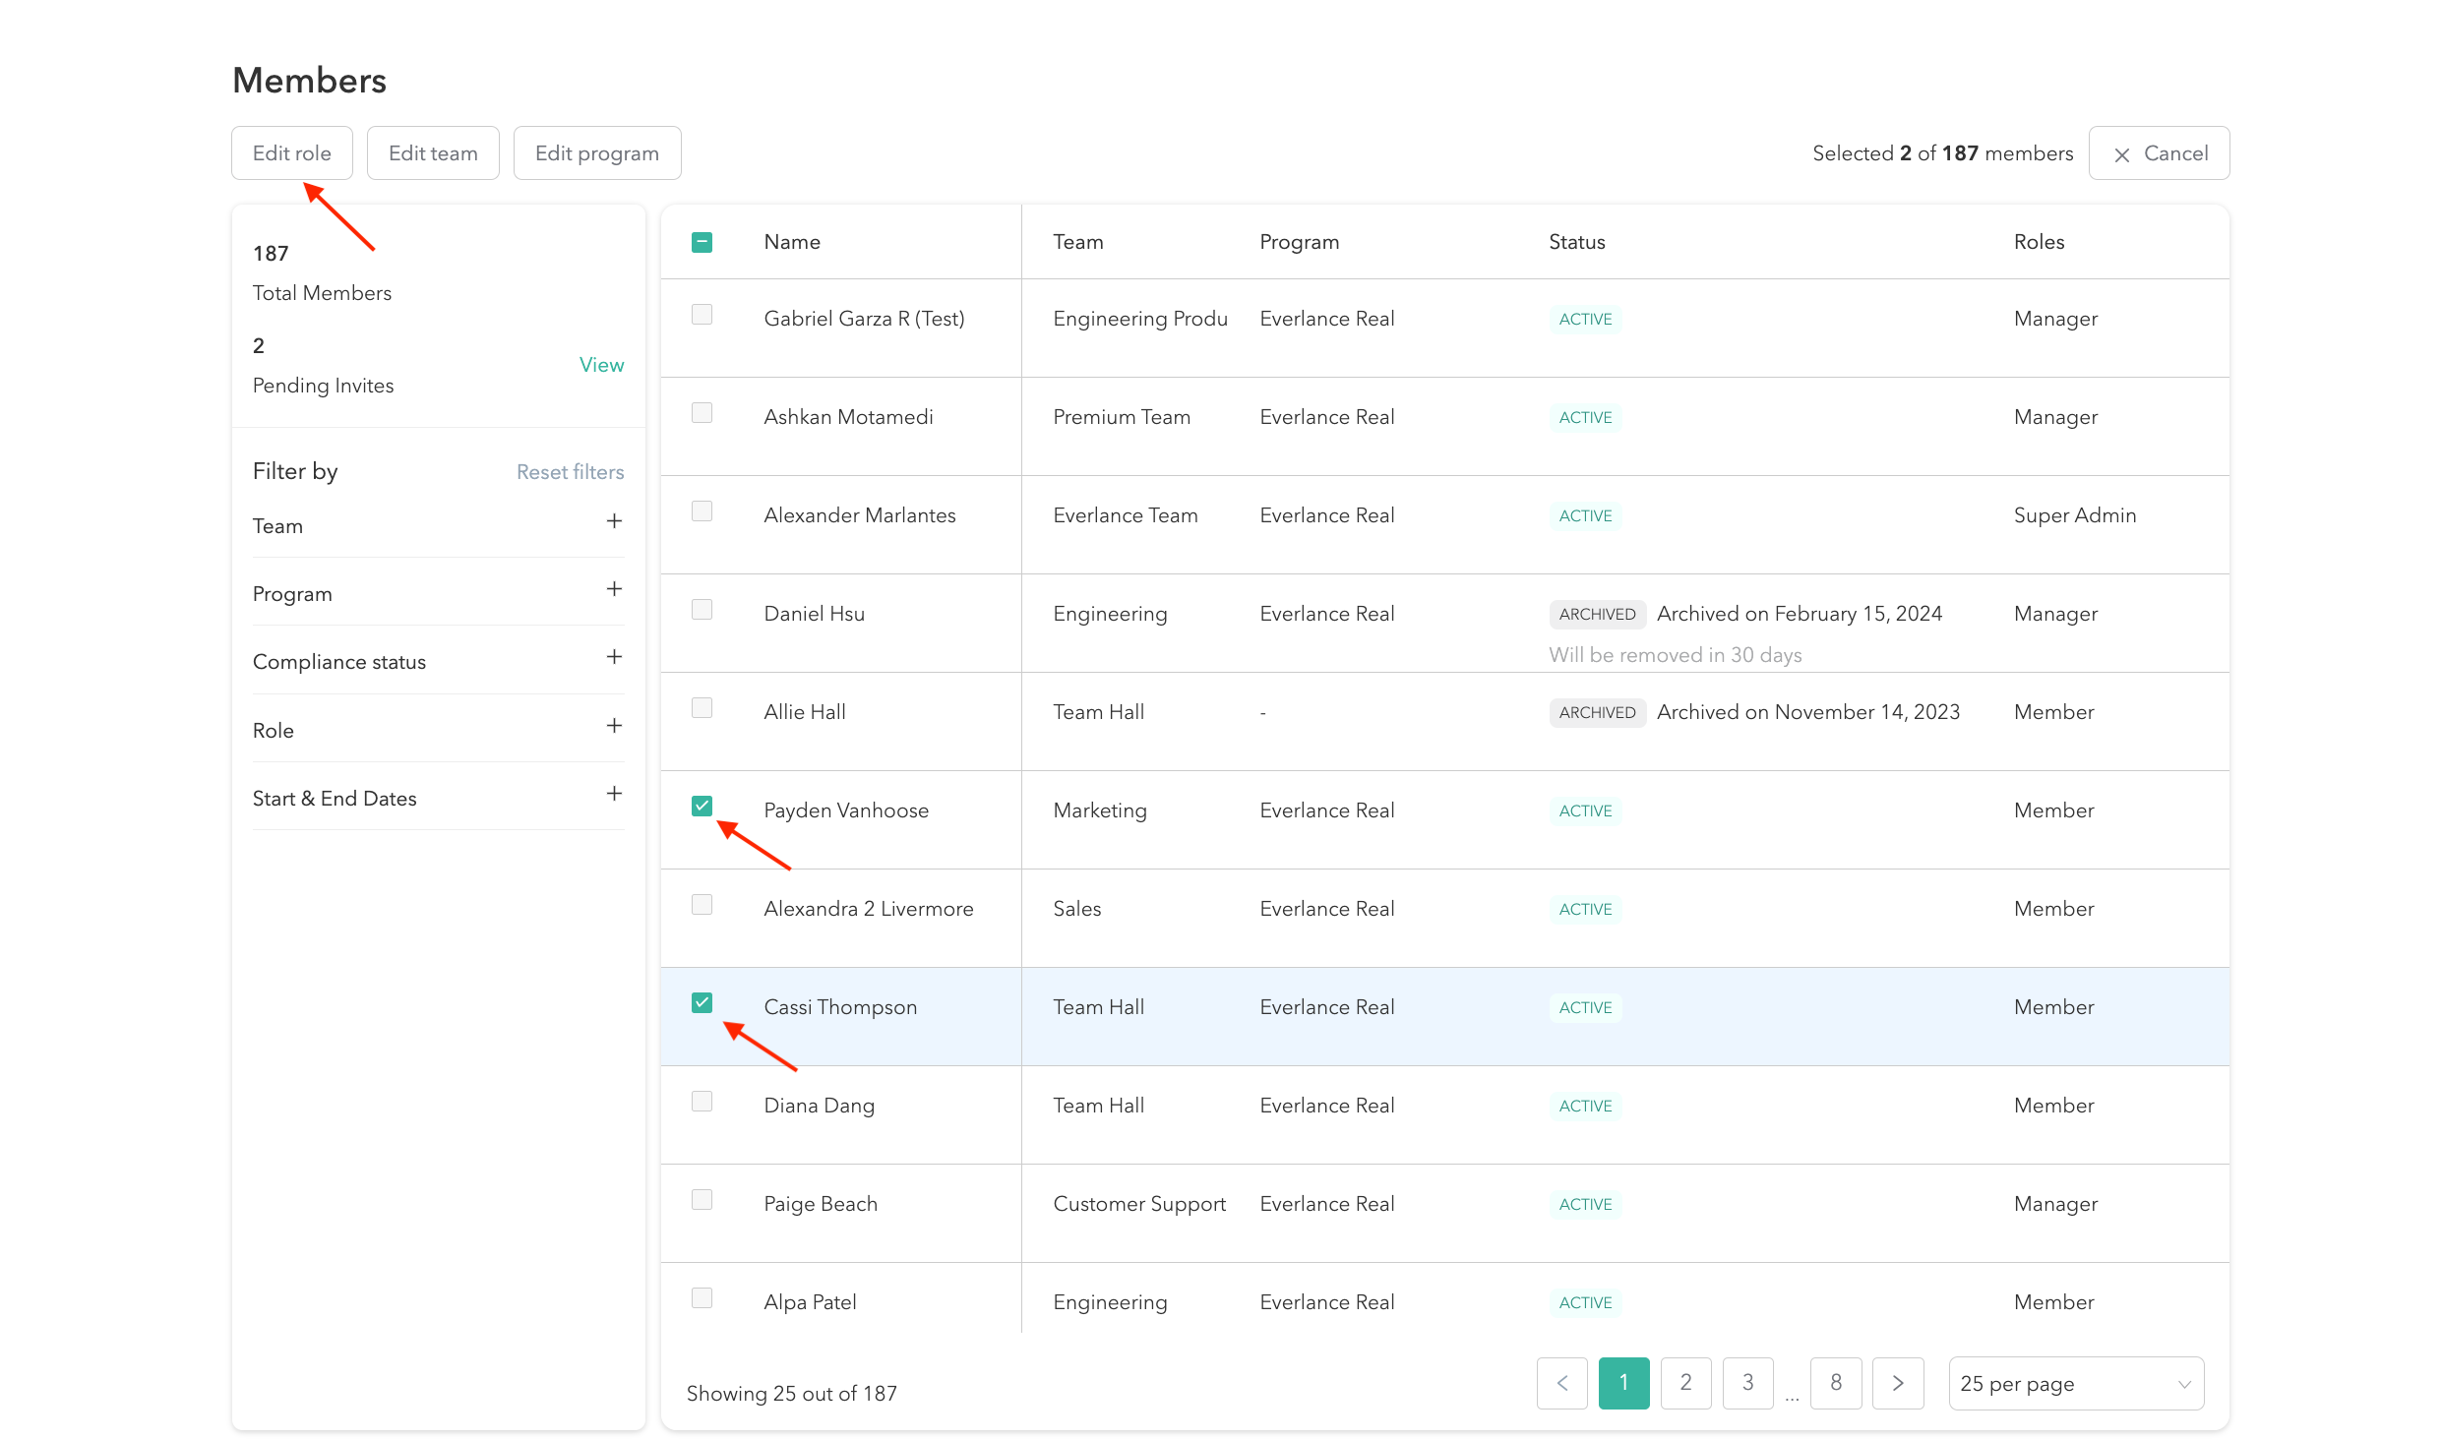This screenshot has width=2442, height=1440.
Task: Check the box for Daniel Hsu
Action: [x=702, y=610]
